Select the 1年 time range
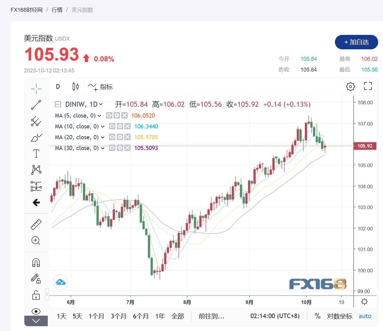Image resolution: width=383 pixels, height=331 pixels. 160,316
